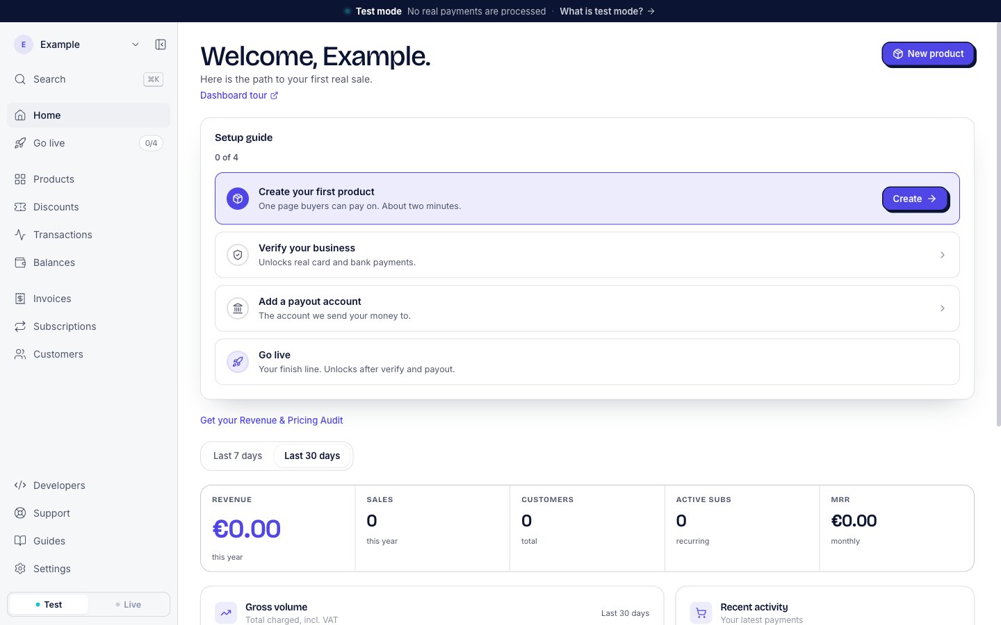Click the MRR €0.00 value
The width and height of the screenshot is (1001, 625).
[x=854, y=521]
